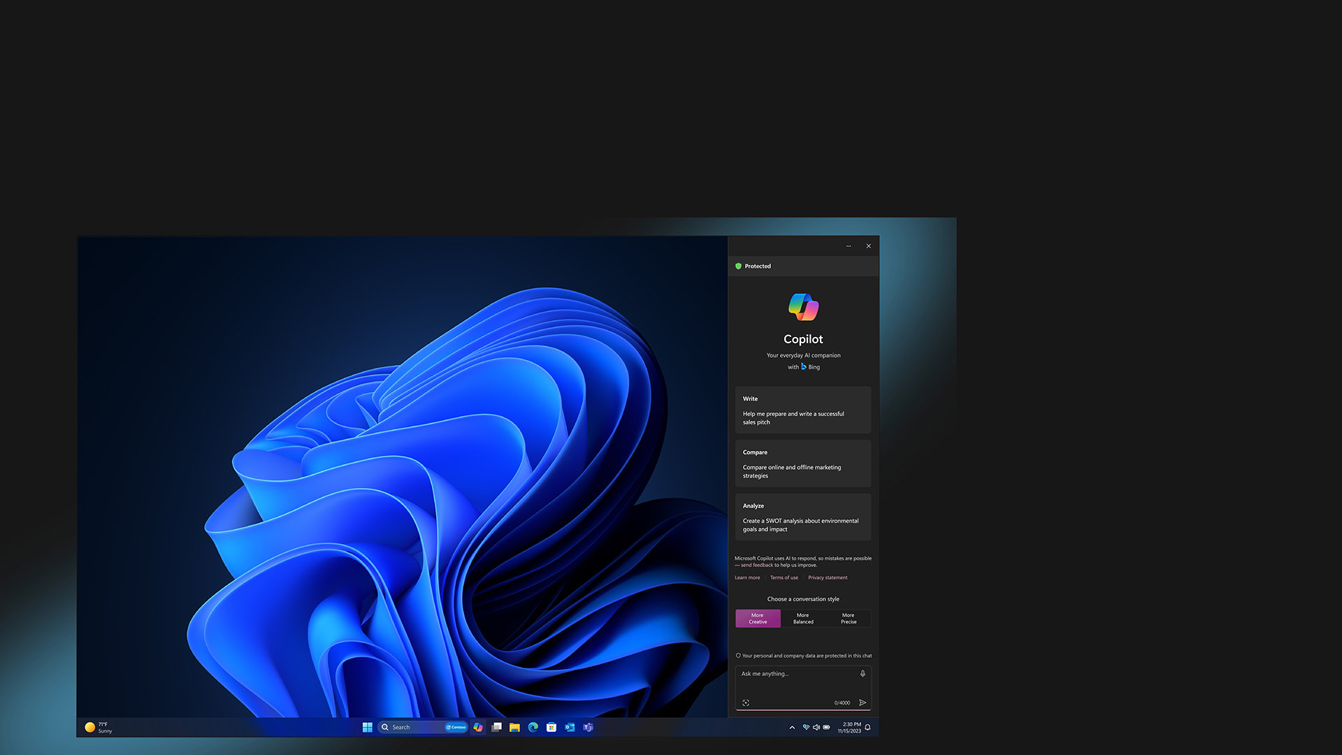Open Microsoft Teams from the taskbar
Image resolution: width=1342 pixels, height=755 pixels.
coord(589,727)
